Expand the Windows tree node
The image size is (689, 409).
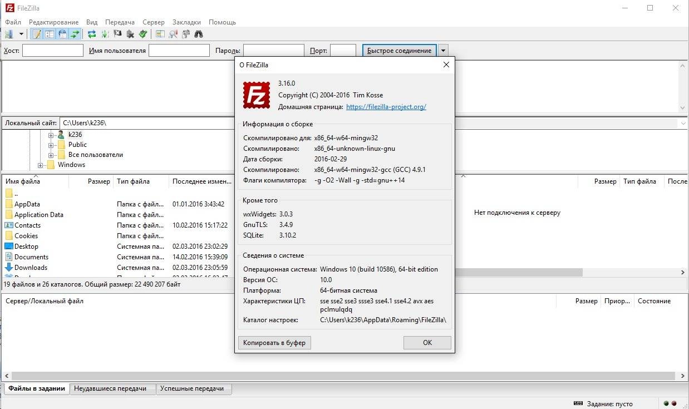(41, 165)
